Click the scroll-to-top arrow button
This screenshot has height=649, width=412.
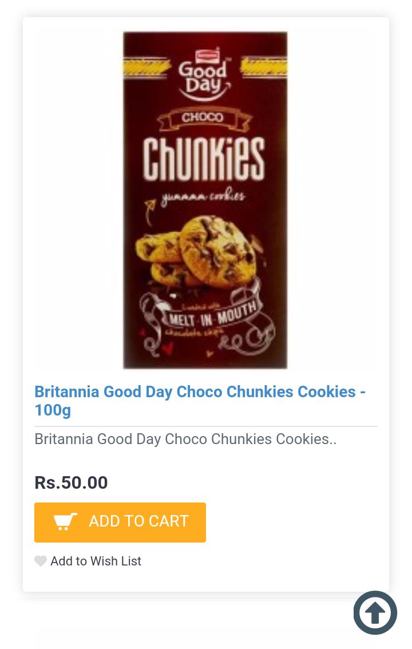(375, 612)
